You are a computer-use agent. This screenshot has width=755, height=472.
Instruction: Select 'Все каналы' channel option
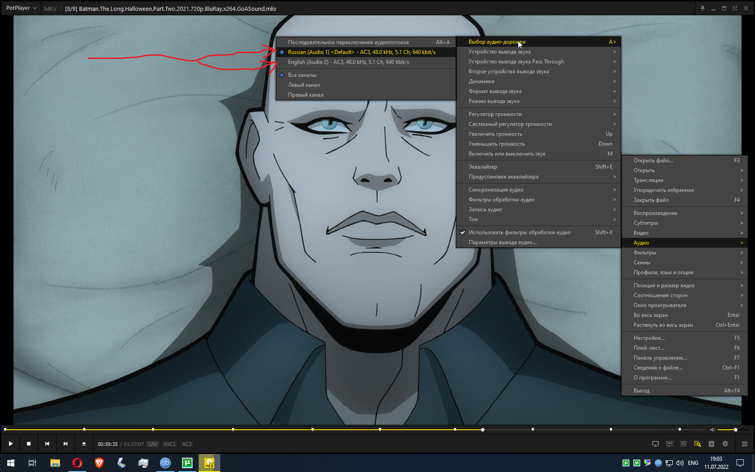[366, 75]
